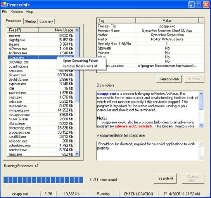Click the Norton AntiVirus Suite value

[167, 39]
